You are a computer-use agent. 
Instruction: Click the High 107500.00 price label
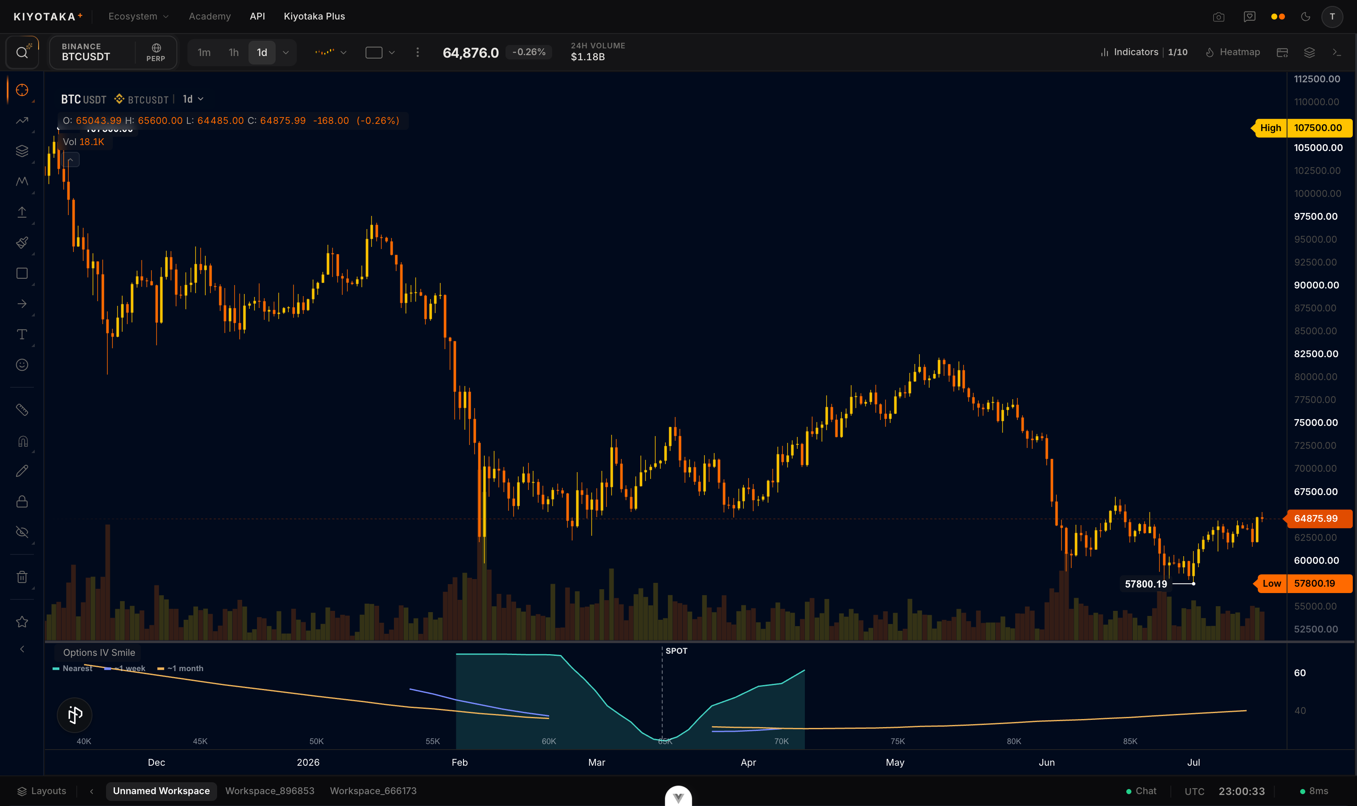[1301, 128]
